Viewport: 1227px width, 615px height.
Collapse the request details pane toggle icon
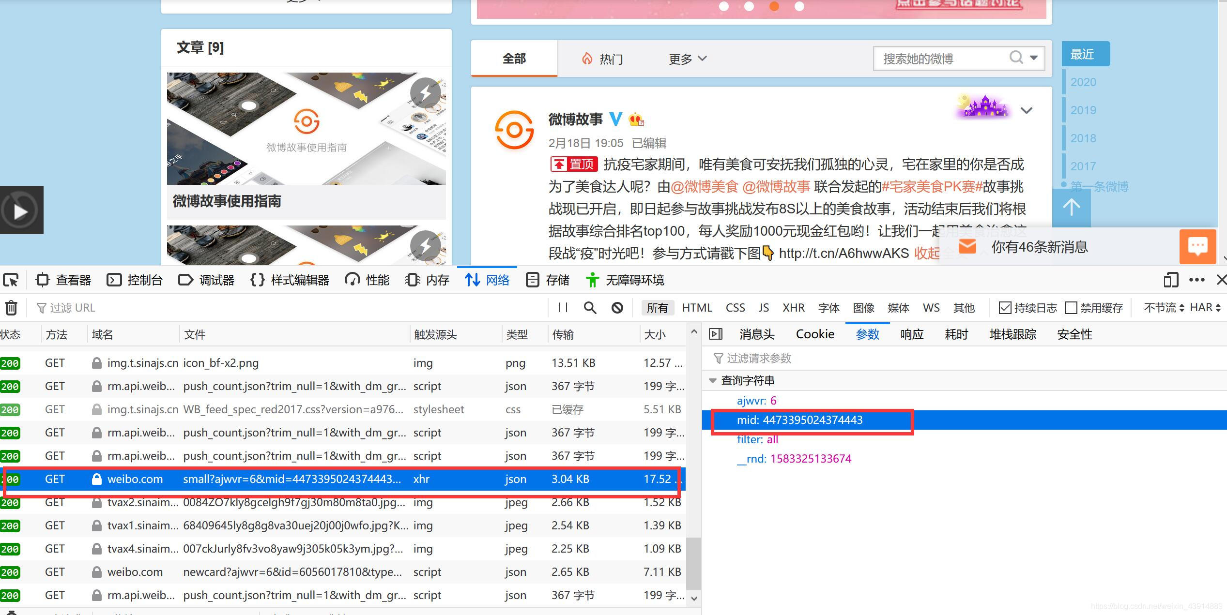715,334
